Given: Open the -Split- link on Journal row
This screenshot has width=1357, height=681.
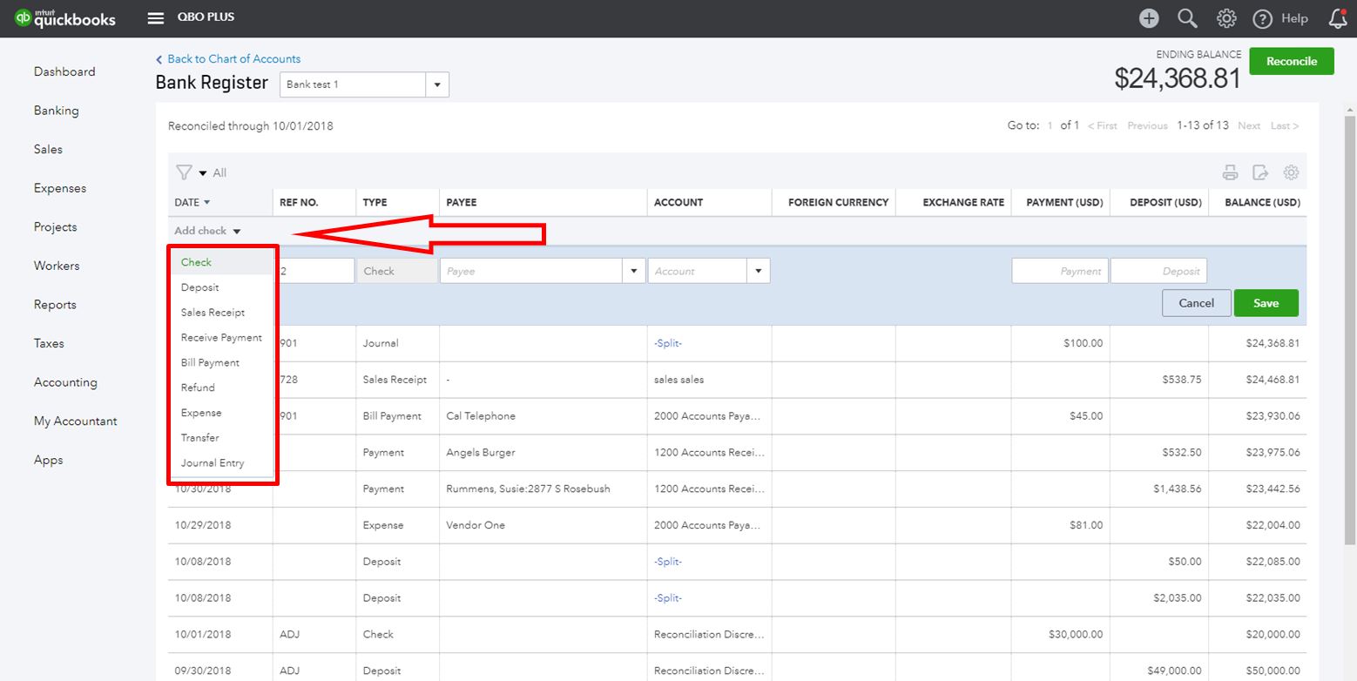Looking at the screenshot, I should click(x=668, y=343).
